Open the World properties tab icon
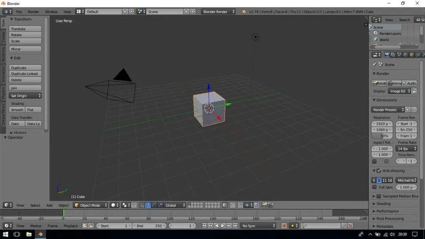This screenshot has width=425, height=239. 406,55
